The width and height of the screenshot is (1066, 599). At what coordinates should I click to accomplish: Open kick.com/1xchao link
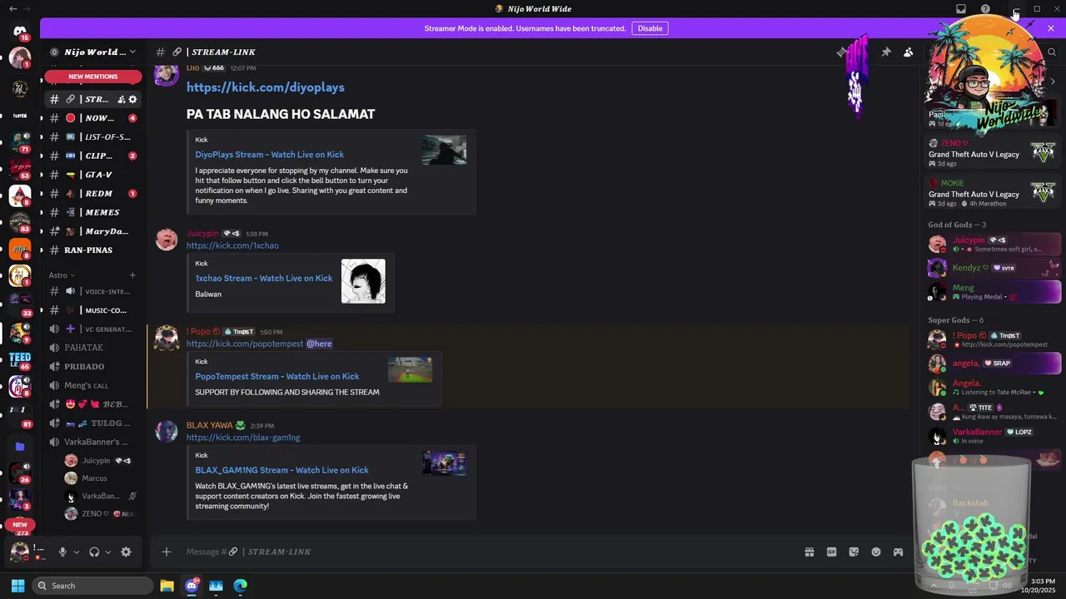(x=232, y=245)
